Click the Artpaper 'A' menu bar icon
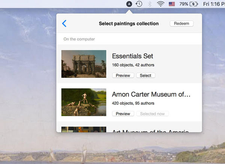The width and height of the screenshot is (225, 164). tap(129, 4)
